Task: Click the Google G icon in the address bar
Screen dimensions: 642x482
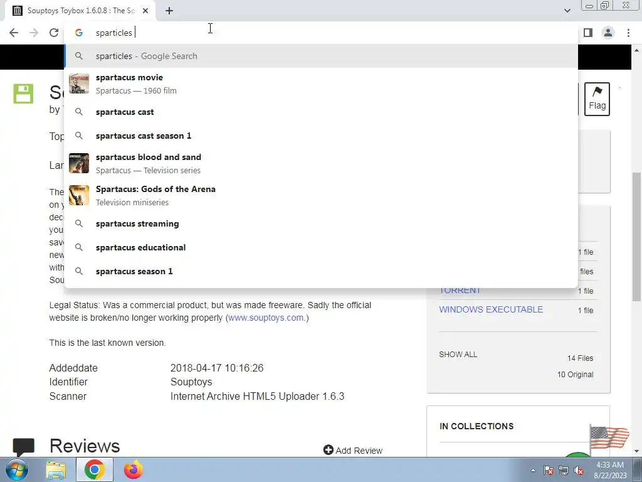Action: click(79, 33)
